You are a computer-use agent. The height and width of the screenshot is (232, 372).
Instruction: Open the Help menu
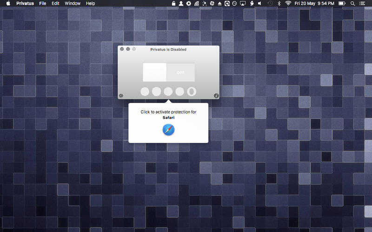(x=91, y=3)
